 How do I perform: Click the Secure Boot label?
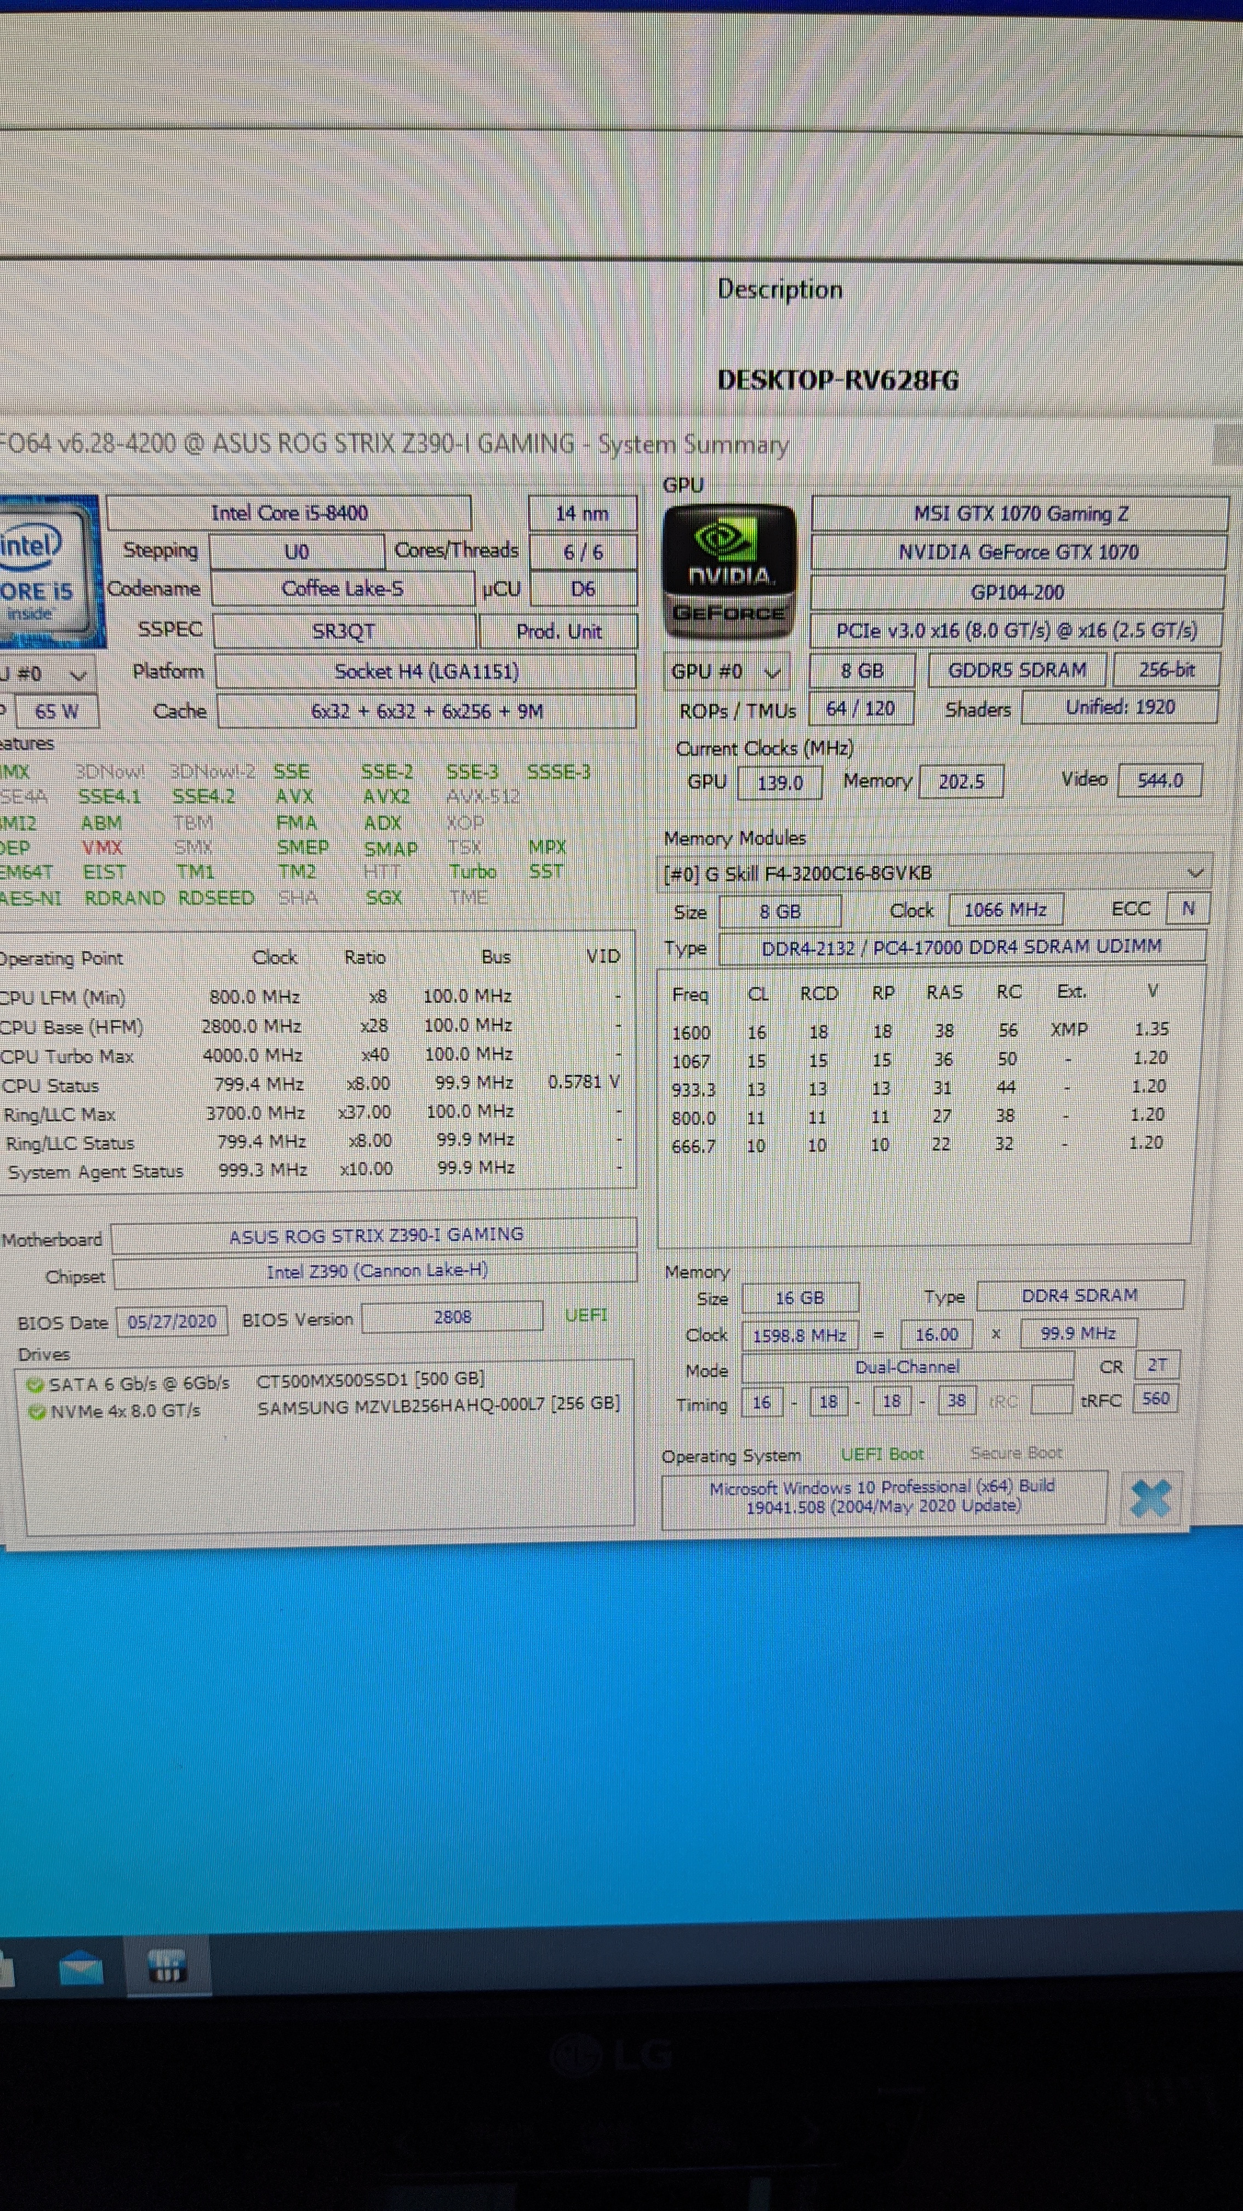1016,1452
